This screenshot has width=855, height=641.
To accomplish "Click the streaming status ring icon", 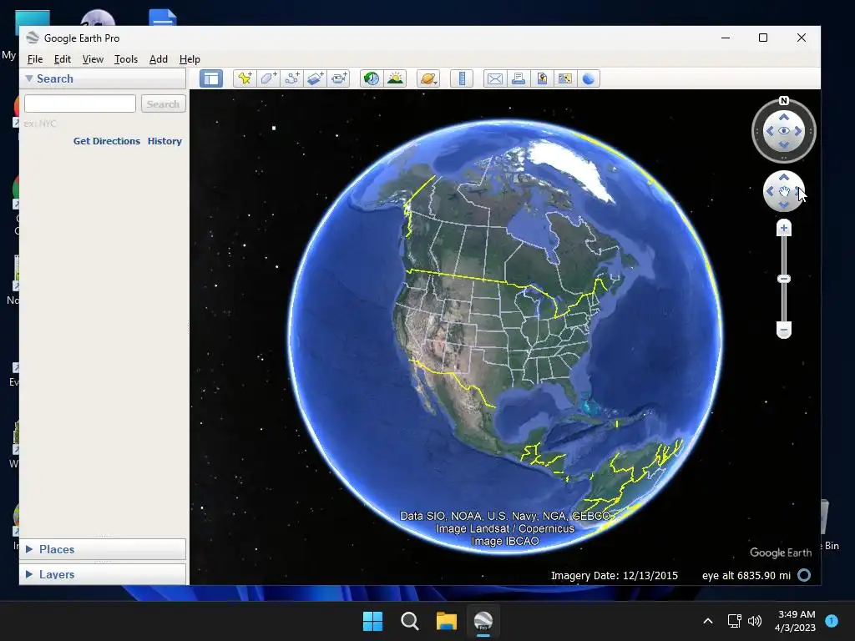I will point(804,575).
